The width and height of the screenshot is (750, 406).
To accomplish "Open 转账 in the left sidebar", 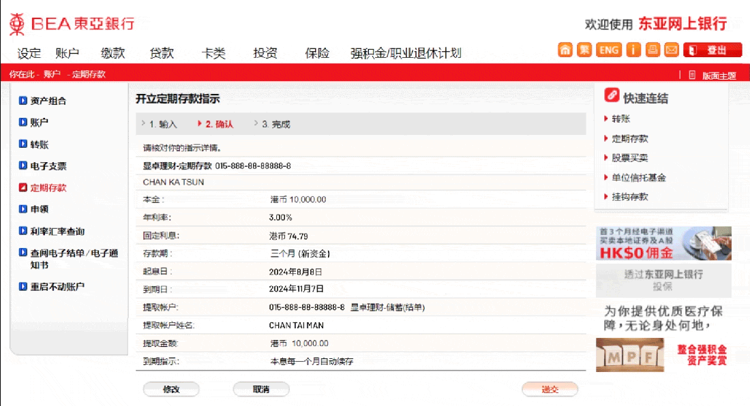I will [39, 144].
